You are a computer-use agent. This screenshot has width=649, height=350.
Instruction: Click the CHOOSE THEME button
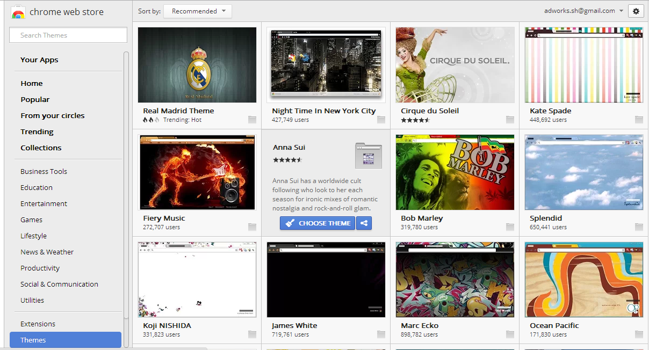coord(318,223)
